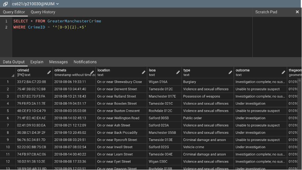Switch to the Data Output tab

[14, 62]
